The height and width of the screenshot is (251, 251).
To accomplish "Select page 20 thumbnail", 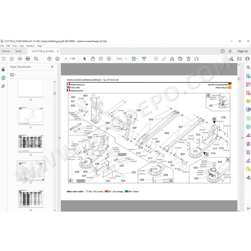I will [x=30, y=89].
